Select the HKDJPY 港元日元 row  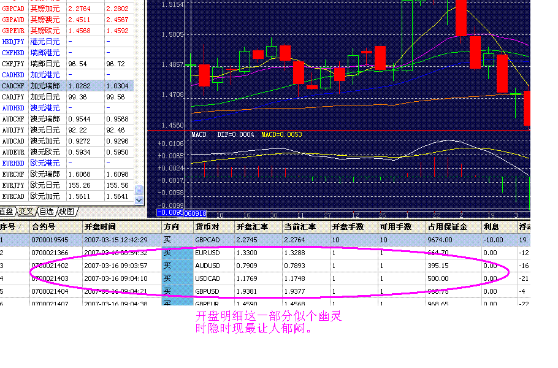pyautogui.click(x=67, y=42)
